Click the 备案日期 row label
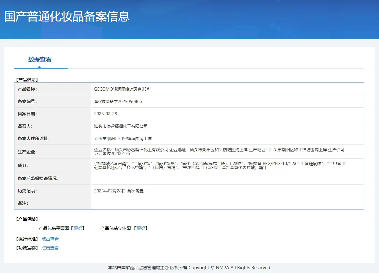This screenshot has height=273, width=379. (27, 114)
